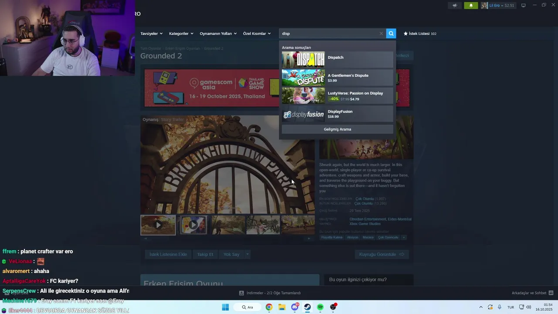Select A Gentlemen's Dispute search result
558x314 pixels.
pyautogui.click(x=337, y=78)
